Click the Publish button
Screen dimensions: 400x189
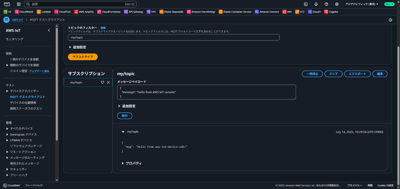click(125, 116)
